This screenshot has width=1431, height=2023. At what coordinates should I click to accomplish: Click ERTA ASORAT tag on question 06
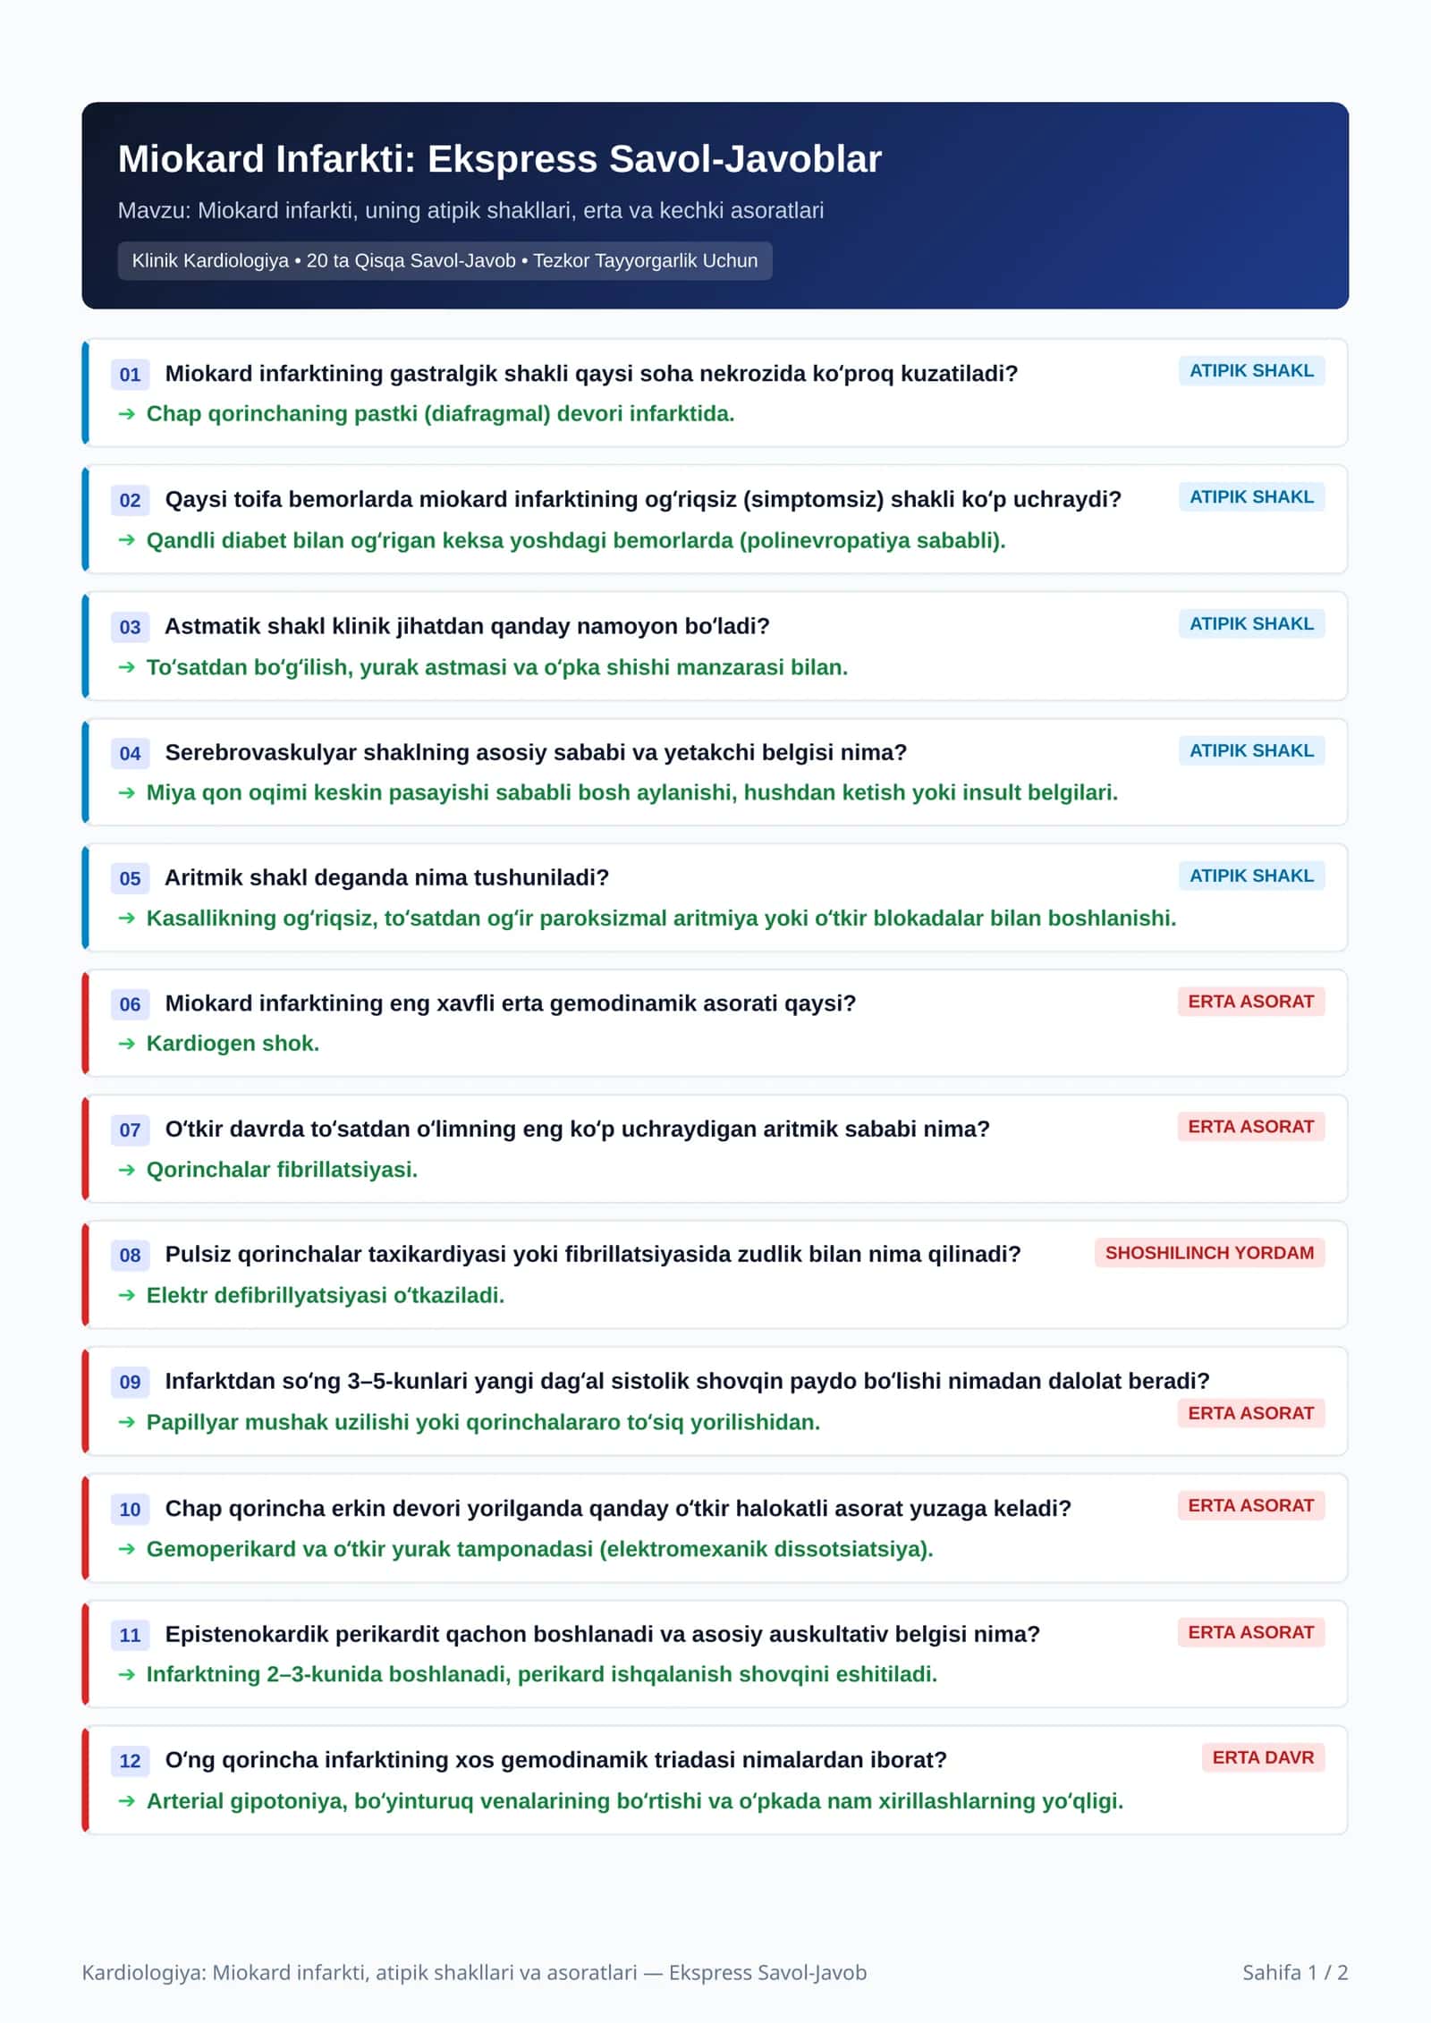(1250, 1002)
